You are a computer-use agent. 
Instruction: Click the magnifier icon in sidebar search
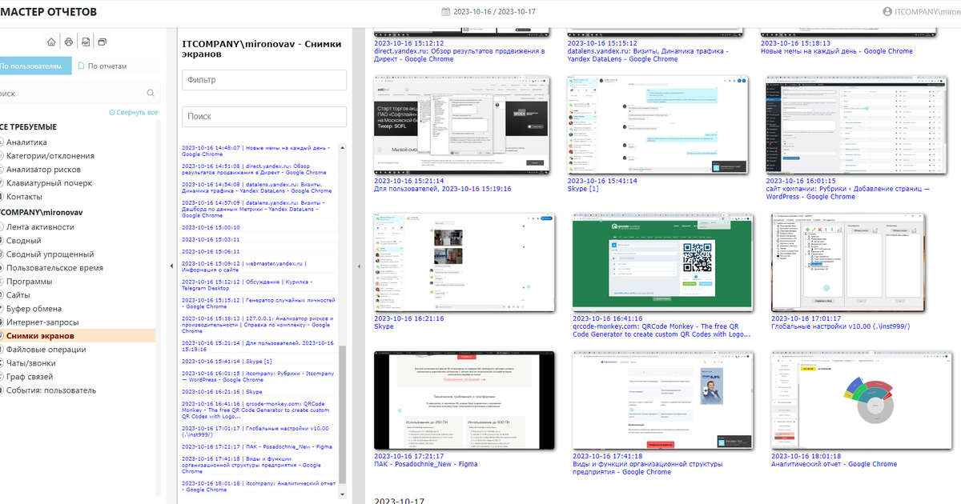coord(151,93)
